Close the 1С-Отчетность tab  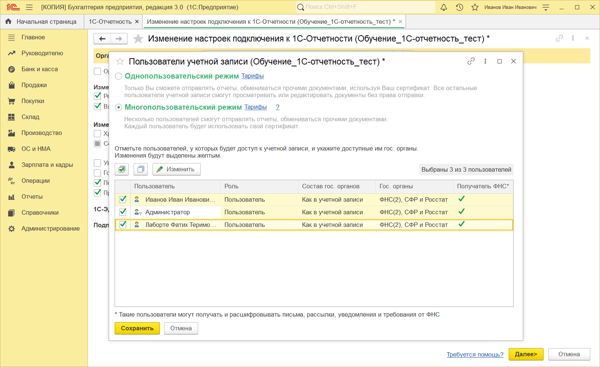(x=137, y=22)
